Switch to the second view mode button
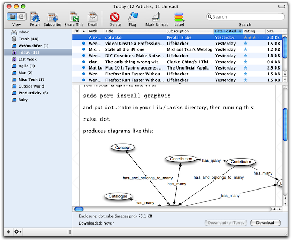The height and width of the screenshot is (241, 292). 21,17
